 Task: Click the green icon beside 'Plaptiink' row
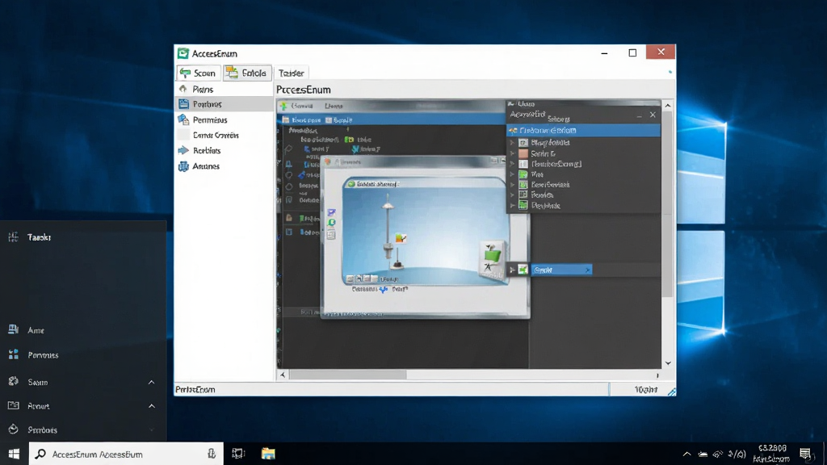click(523, 205)
